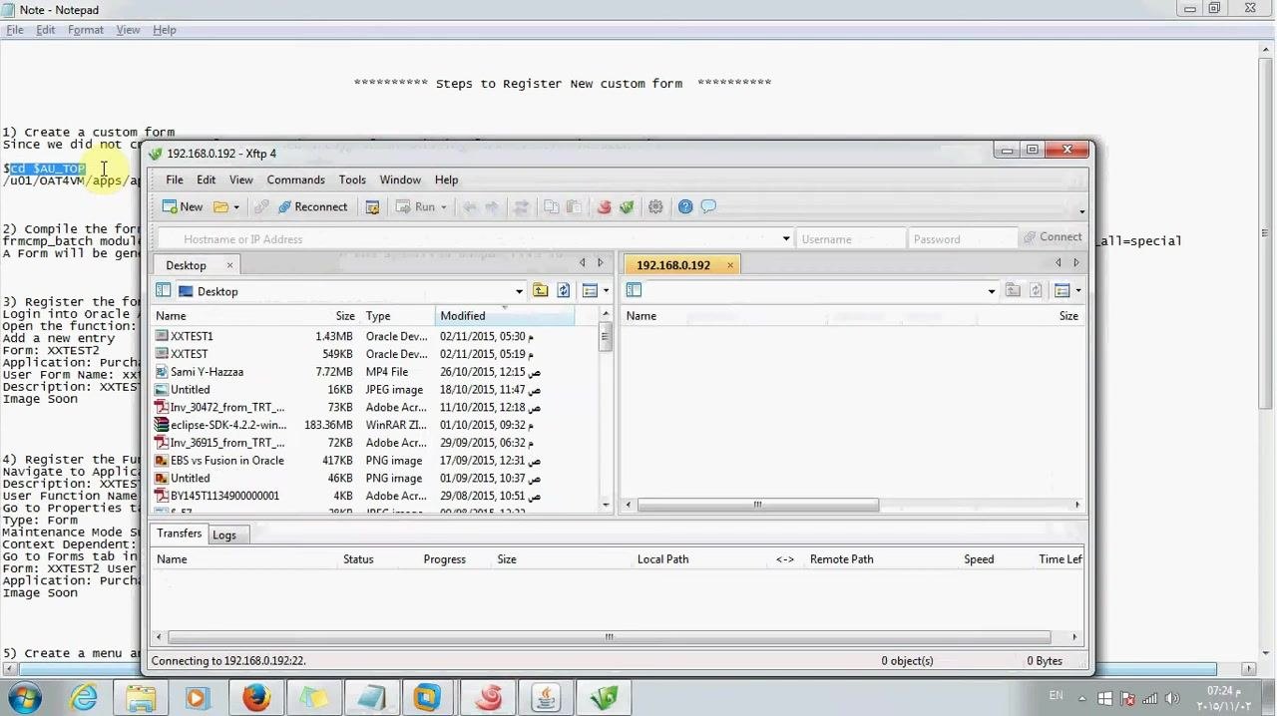Click the remote pane horizontal scrollbar
1277x716 pixels.
point(758,505)
